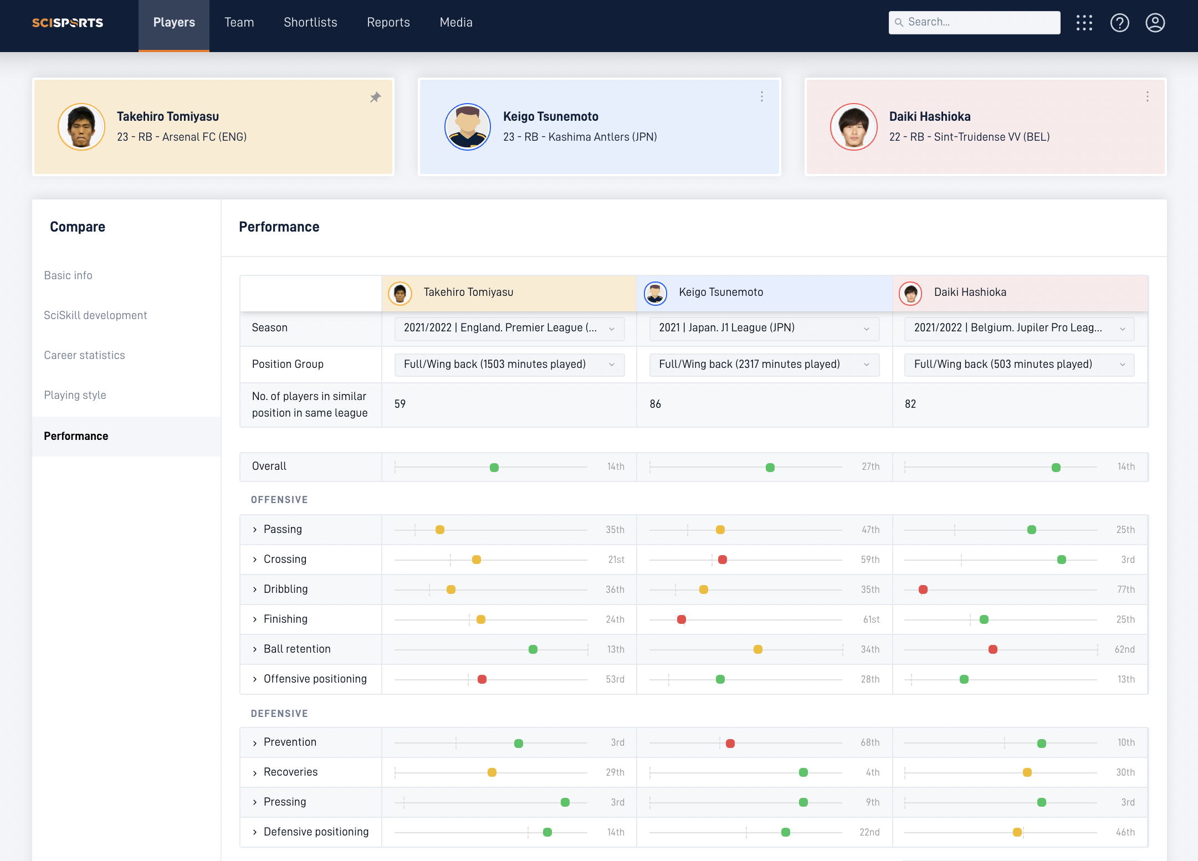The image size is (1198, 861).
Task: Open the Playing style section
Action: 75,395
